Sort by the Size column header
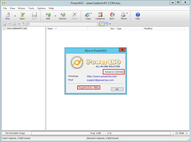 [x=101, y=29]
